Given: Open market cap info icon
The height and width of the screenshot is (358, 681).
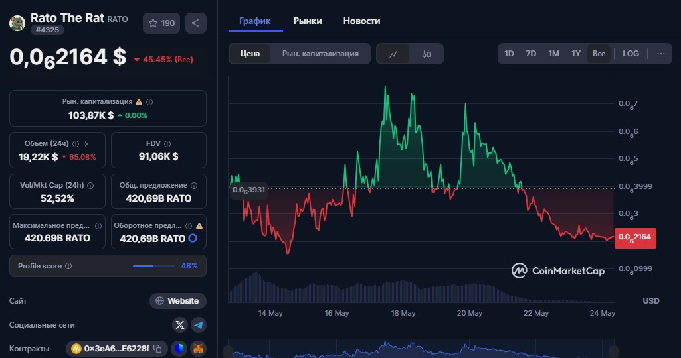Looking at the screenshot, I should (x=149, y=102).
